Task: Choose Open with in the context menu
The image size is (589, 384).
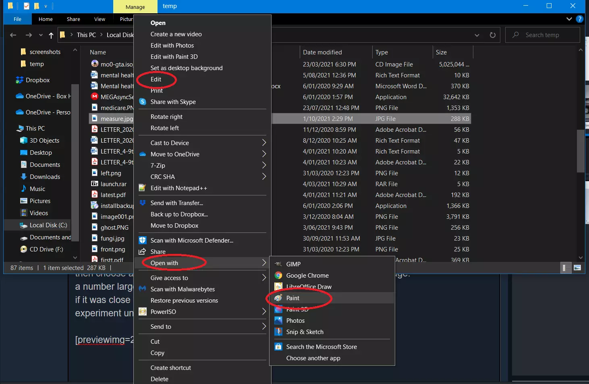Action: tap(164, 263)
